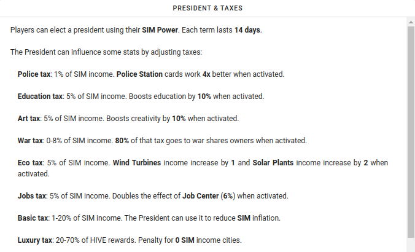415x252 pixels.
Task: Click the bold SIM Power text
Action: [x=160, y=30]
